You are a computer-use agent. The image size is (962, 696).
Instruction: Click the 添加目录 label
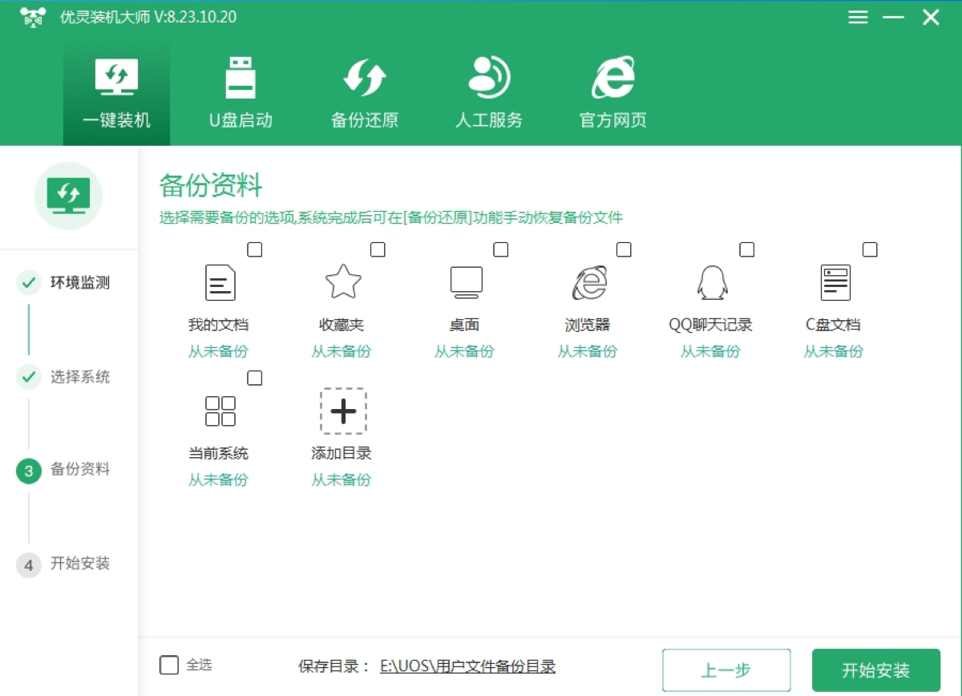pyautogui.click(x=342, y=453)
